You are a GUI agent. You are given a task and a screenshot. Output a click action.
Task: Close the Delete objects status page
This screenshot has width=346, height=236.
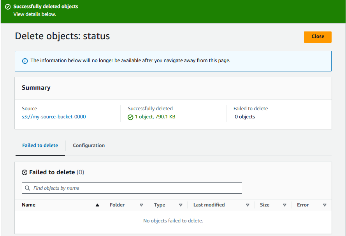point(318,37)
